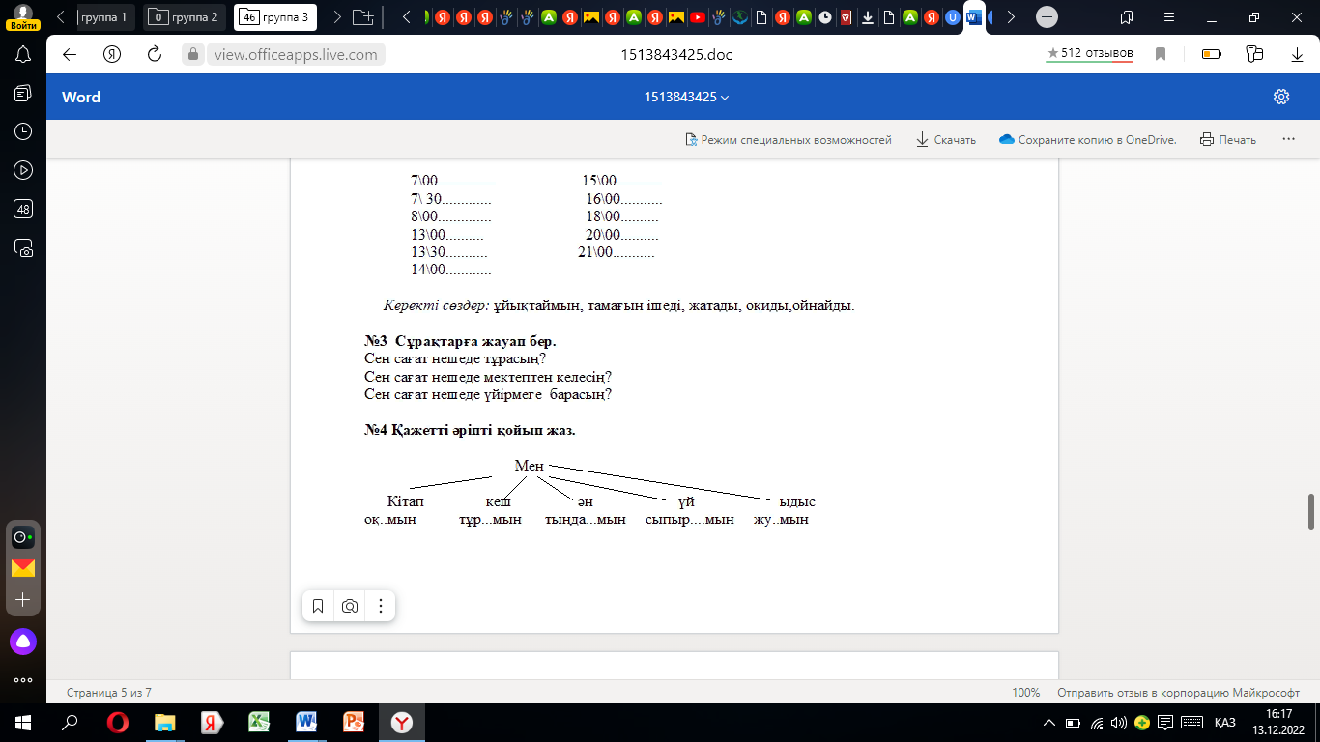
Task: Open Windows Start menu
Action: (23, 723)
